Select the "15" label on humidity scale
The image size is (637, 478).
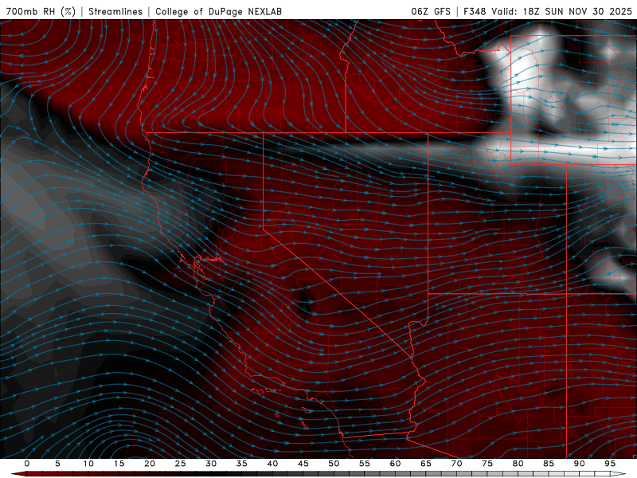tap(119, 464)
